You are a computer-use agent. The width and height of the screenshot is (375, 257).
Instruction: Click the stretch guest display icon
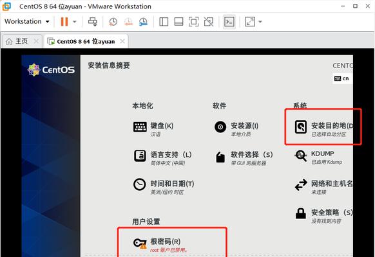click(250, 22)
